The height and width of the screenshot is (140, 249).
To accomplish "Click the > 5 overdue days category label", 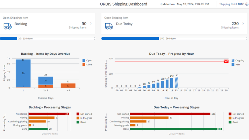I will pos(68,91).
